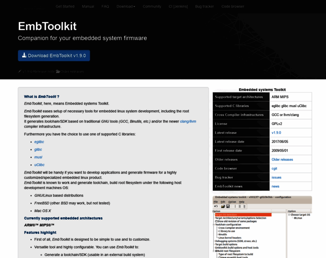This screenshot has width=326, height=258.
Task: Toggle 'Show old revision of some packages' checkbox
Action: pos(217,221)
